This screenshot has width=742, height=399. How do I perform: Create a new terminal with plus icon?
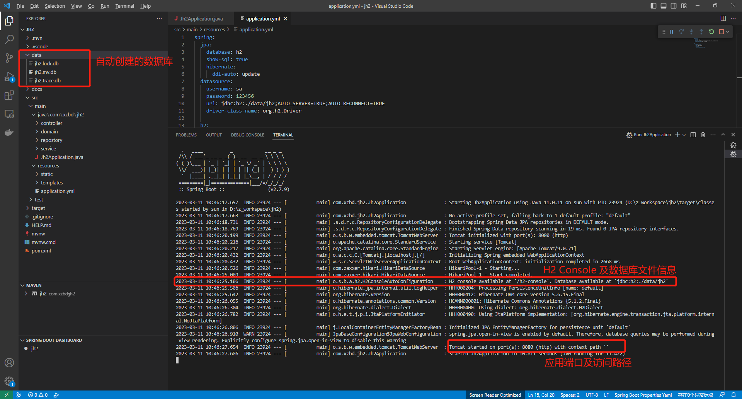(x=677, y=135)
